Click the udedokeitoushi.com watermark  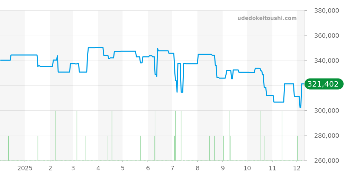click(x=267, y=18)
